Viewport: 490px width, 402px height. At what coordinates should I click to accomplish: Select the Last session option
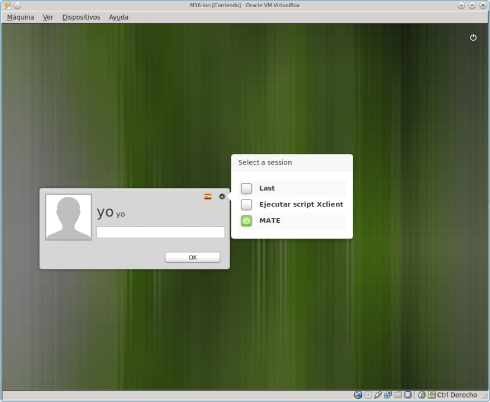click(x=246, y=188)
